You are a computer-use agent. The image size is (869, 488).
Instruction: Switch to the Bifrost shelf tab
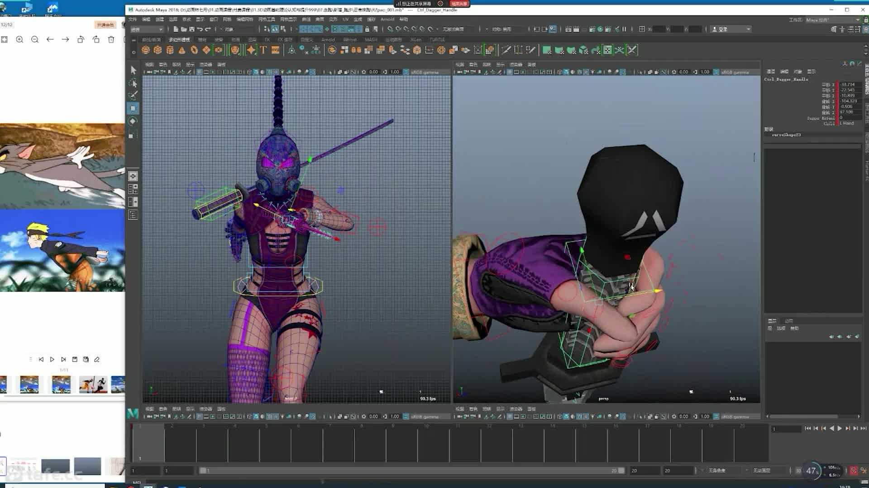click(x=350, y=40)
